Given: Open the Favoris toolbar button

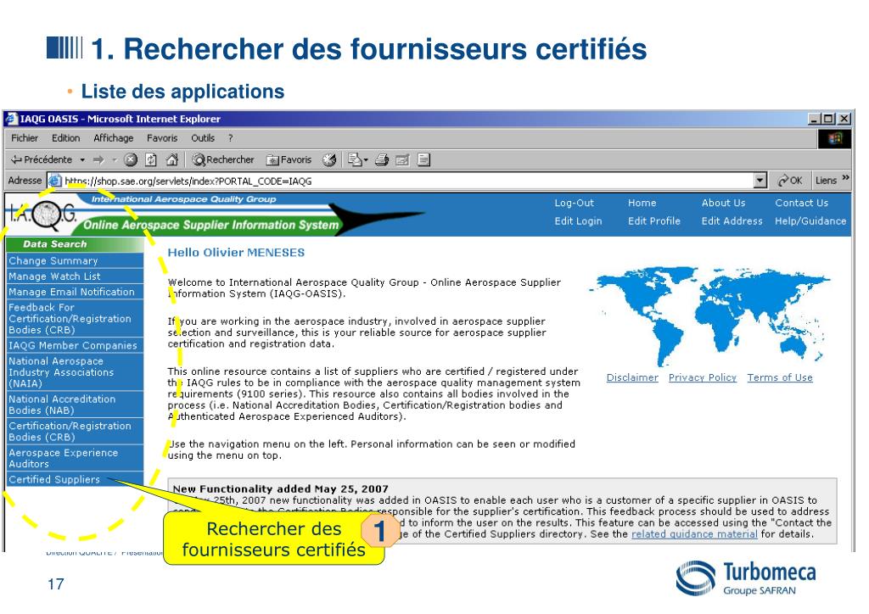Looking at the screenshot, I should tap(289, 160).
